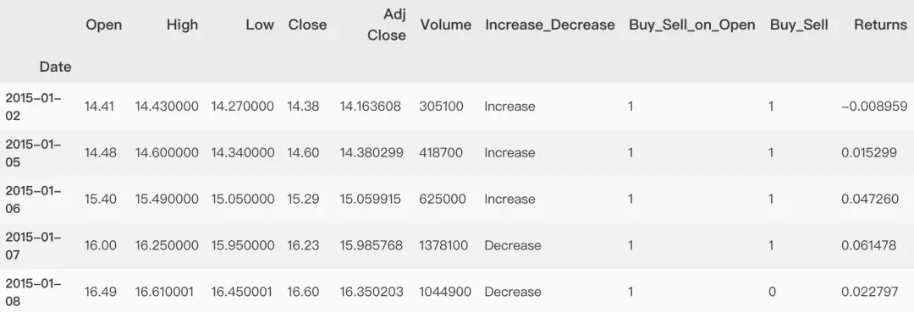Click the Increase_Decrease column header
Image resolution: width=914 pixels, height=312 pixels.
pyautogui.click(x=550, y=25)
